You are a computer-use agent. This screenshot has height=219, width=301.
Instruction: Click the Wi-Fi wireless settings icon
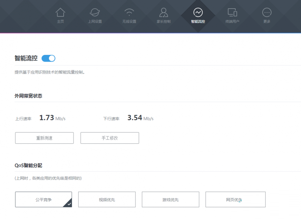(x=129, y=13)
